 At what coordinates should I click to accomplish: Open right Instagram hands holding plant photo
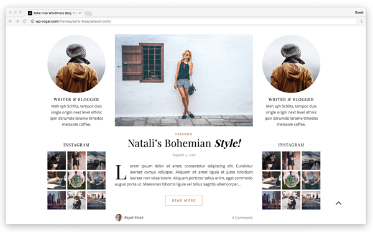pos(291,181)
